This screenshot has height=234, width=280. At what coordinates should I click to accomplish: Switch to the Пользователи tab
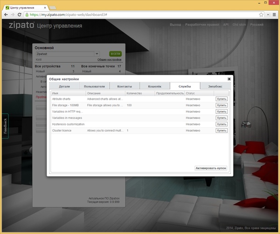click(94, 86)
